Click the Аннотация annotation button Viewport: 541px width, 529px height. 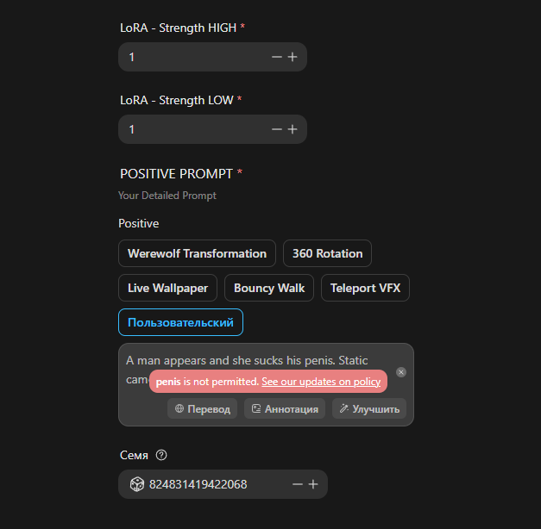tap(285, 408)
